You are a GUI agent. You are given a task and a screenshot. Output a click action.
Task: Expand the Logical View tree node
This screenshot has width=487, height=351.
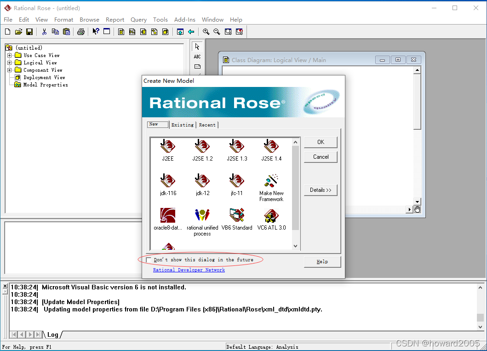pos(10,63)
